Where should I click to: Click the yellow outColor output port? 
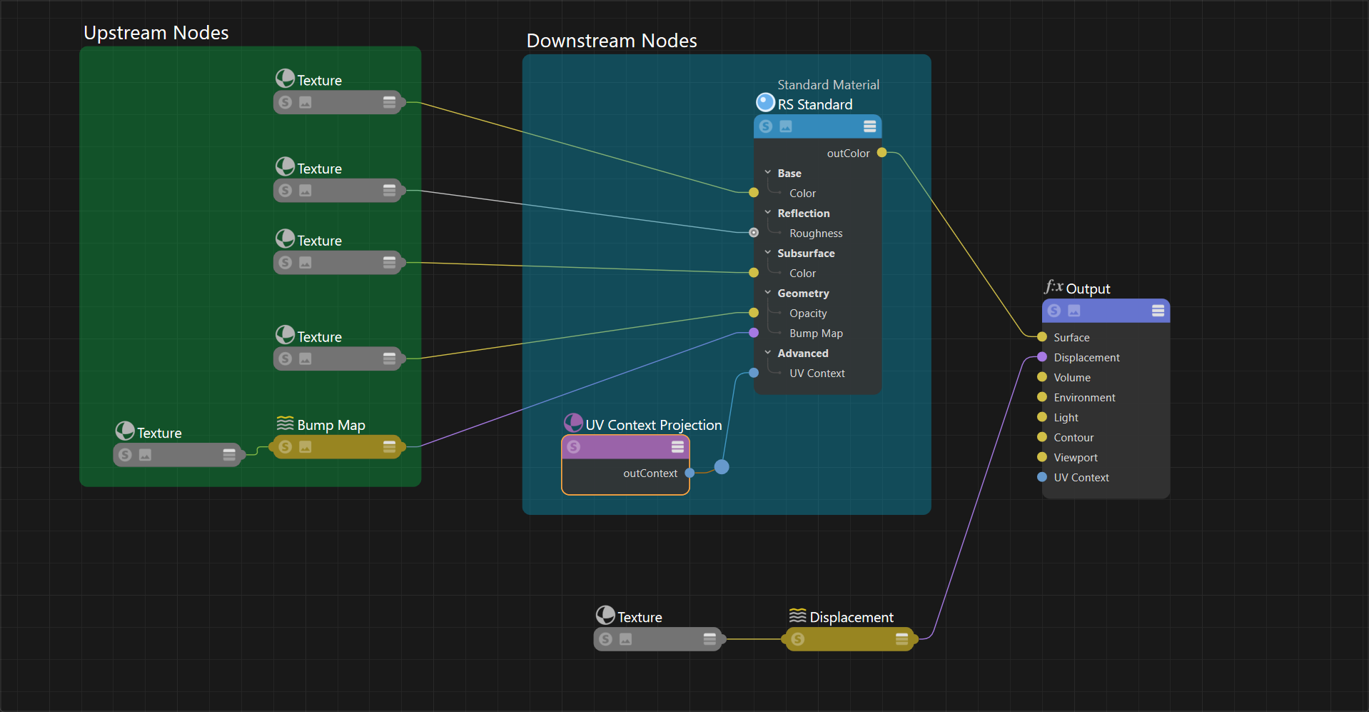pyautogui.click(x=881, y=153)
